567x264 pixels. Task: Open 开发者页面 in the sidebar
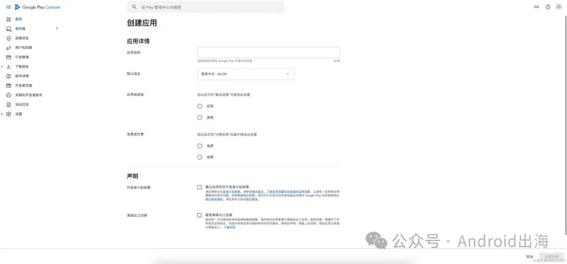pos(24,86)
